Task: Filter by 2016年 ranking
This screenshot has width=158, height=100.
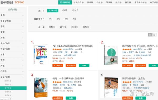Action: [x=52, y=27]
